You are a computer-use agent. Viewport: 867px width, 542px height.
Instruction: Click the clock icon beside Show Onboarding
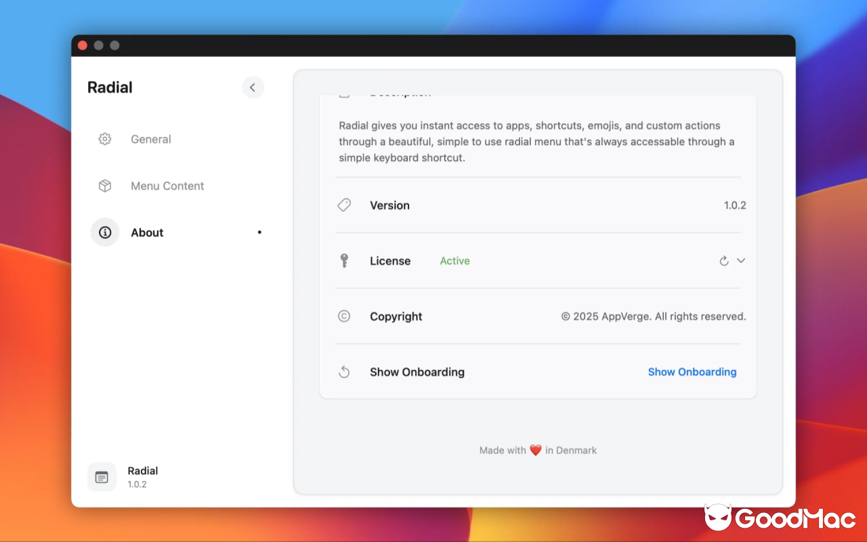(344, 371)
